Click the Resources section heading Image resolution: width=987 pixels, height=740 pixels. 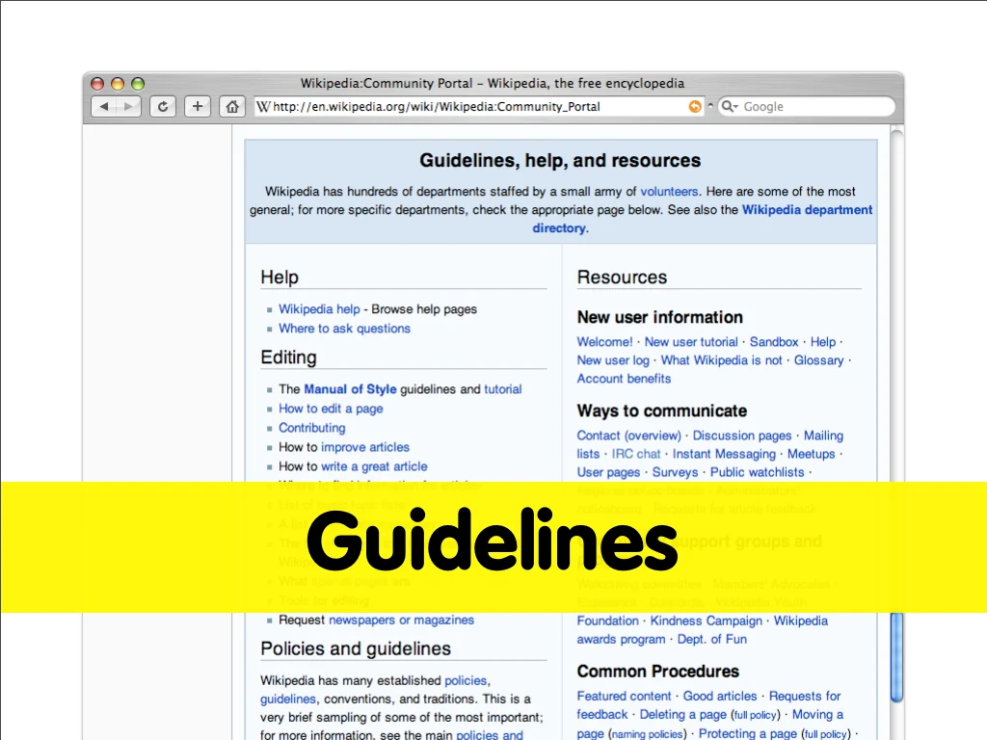click(x=622, y=277)
